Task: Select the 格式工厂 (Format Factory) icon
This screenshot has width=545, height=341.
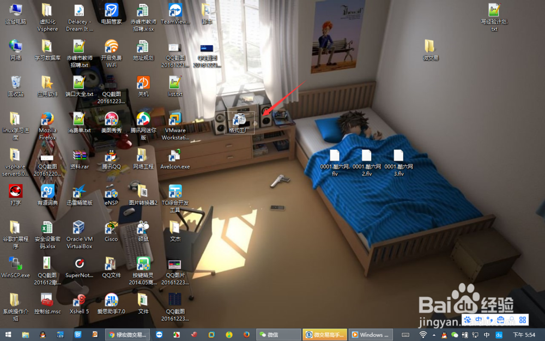Action: click(x=239, y=122)
